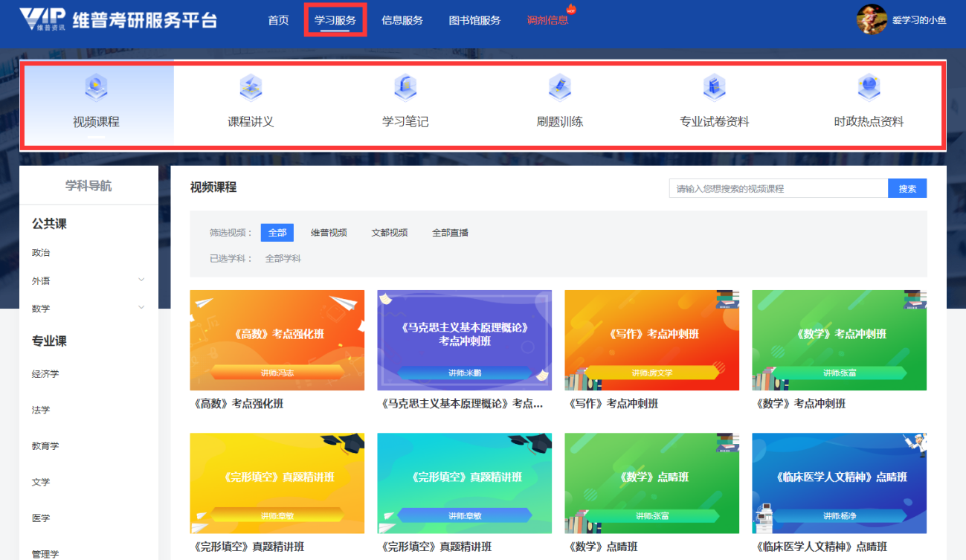Screen dimensions: 966x560
Task: Switch to the 课程讲义 tab label
Action: click(x=251, y=122)
